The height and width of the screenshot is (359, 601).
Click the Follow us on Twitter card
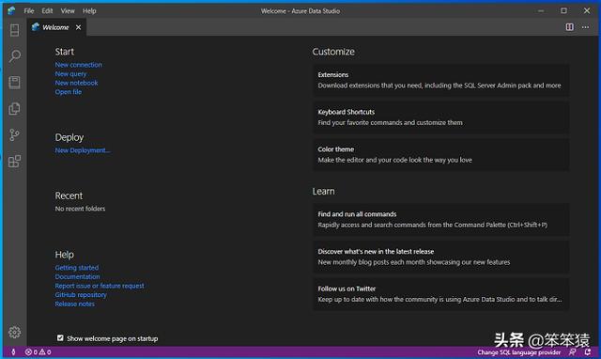440,294
